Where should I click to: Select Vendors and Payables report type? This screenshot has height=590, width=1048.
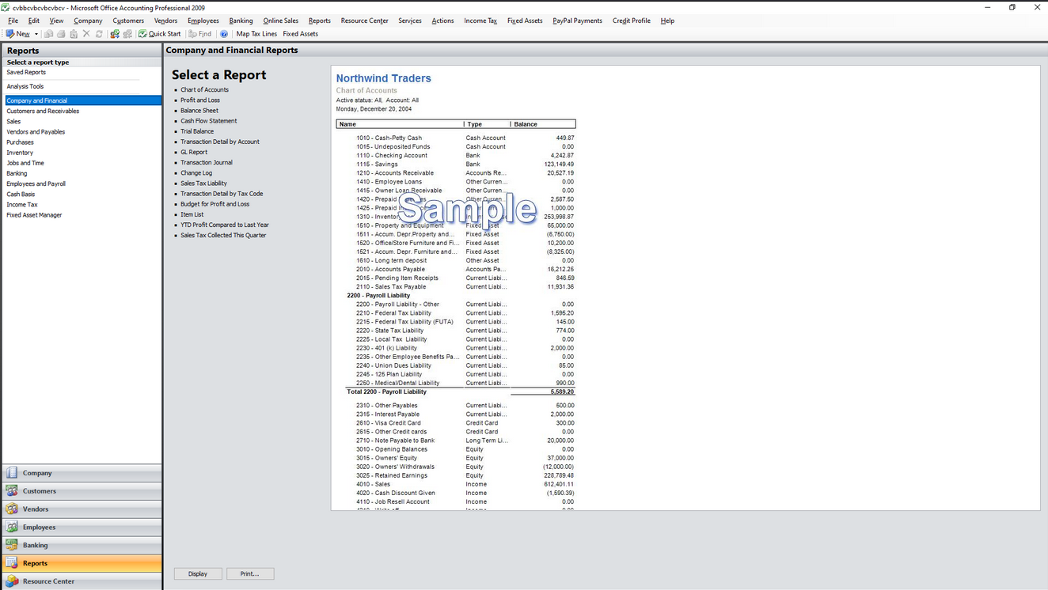pyautogui.click(x=36, y=132)
